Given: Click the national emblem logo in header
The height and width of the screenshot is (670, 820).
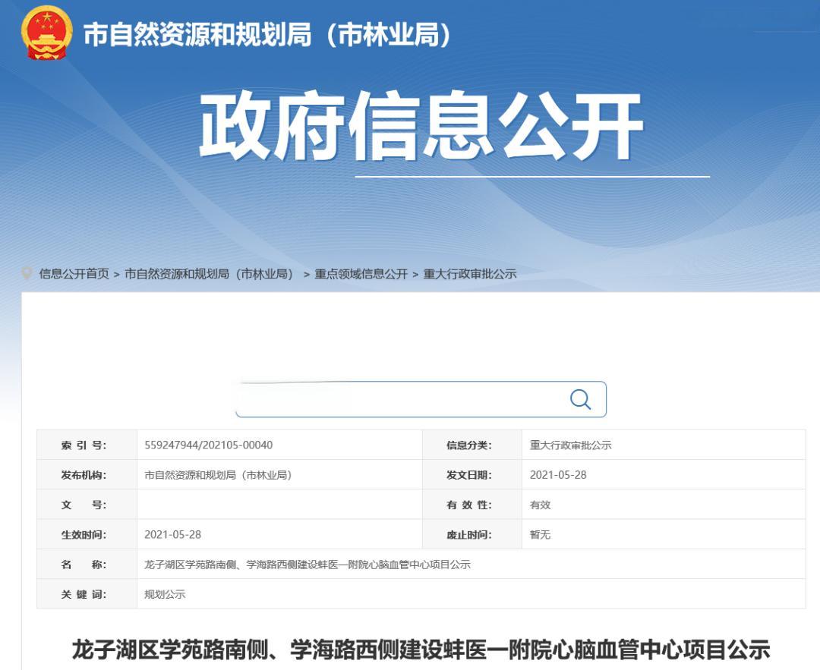Looking at the screenshot, I should click(x=46, y=33).
